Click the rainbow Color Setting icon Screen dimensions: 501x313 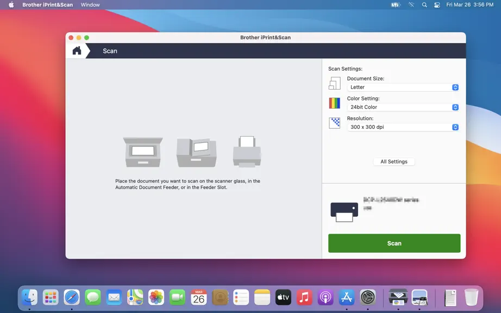(x=335, y=103)
